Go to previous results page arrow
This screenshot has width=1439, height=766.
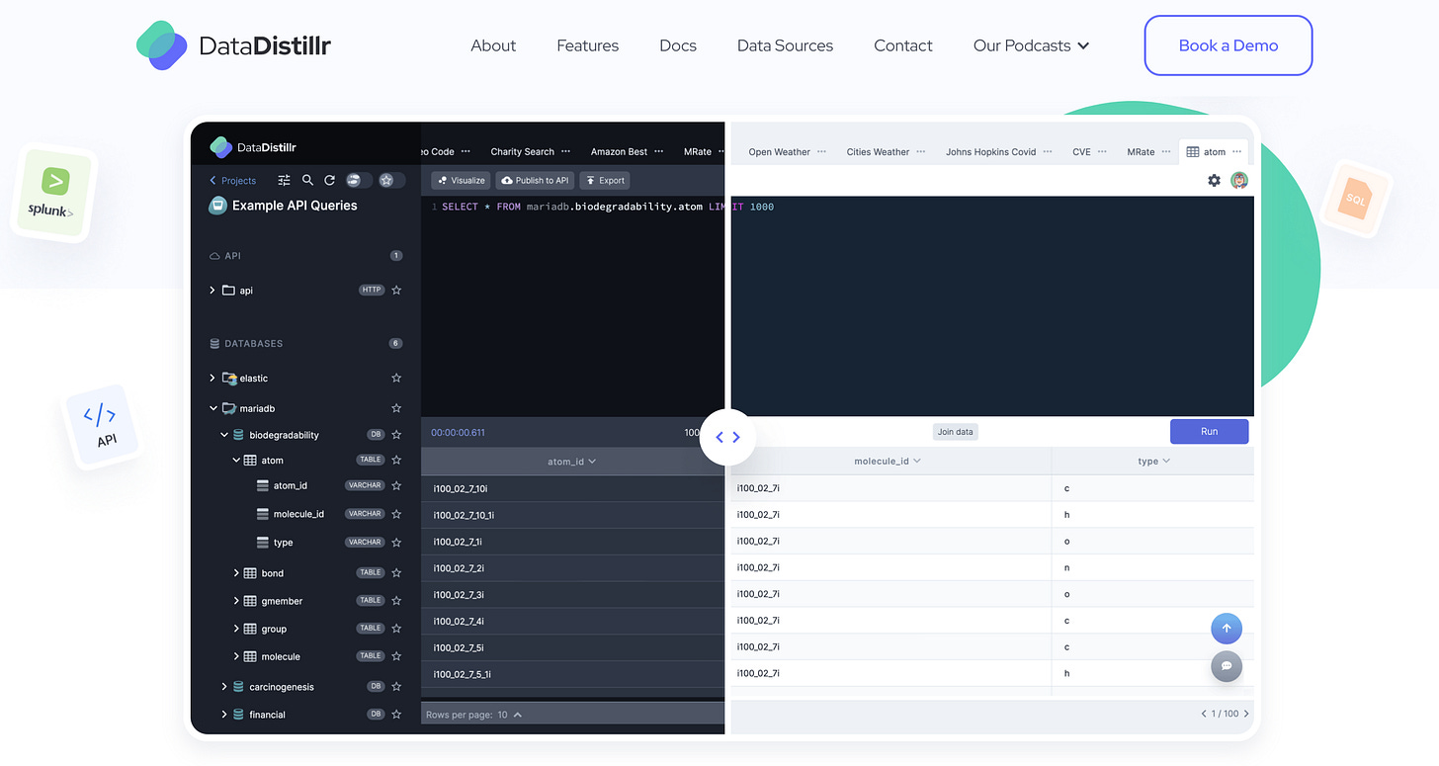1204,714
